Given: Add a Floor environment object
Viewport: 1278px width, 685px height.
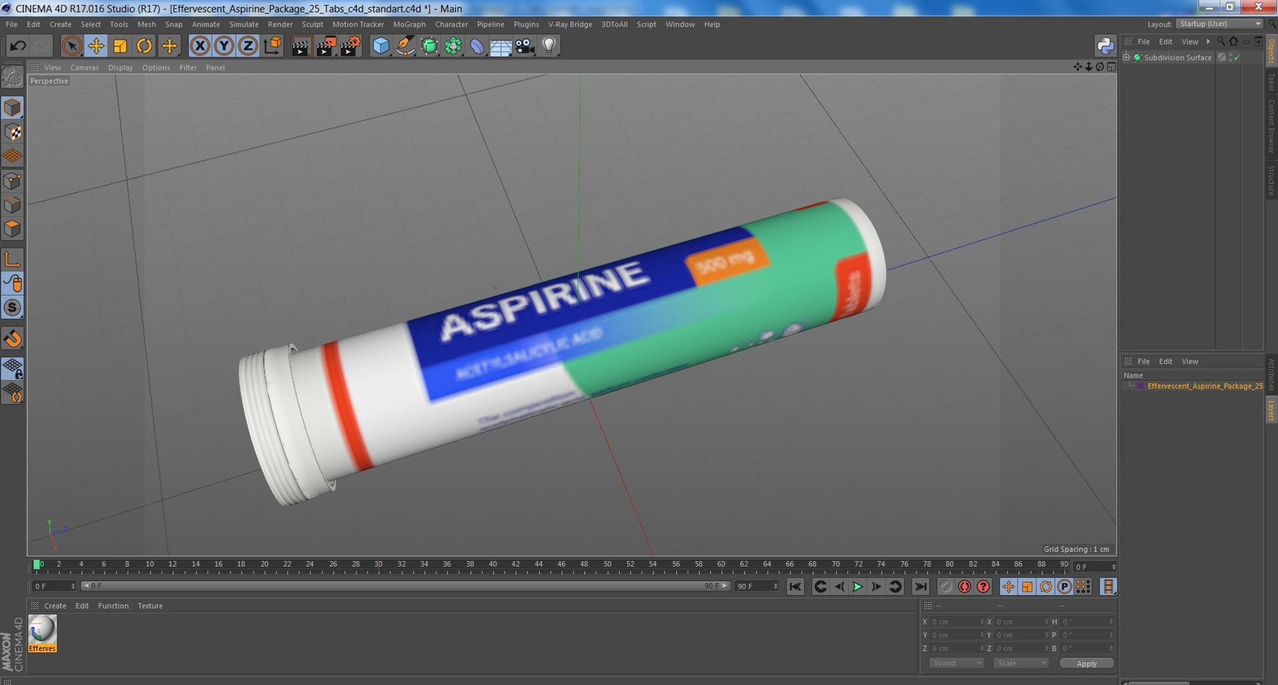Looking at the screenshot, I should [501, 46].
